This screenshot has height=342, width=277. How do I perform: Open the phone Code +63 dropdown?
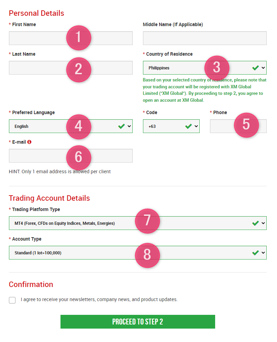point(171,126)
